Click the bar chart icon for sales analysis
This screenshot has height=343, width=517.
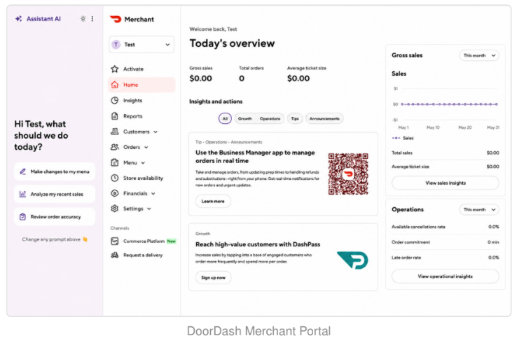22,194
